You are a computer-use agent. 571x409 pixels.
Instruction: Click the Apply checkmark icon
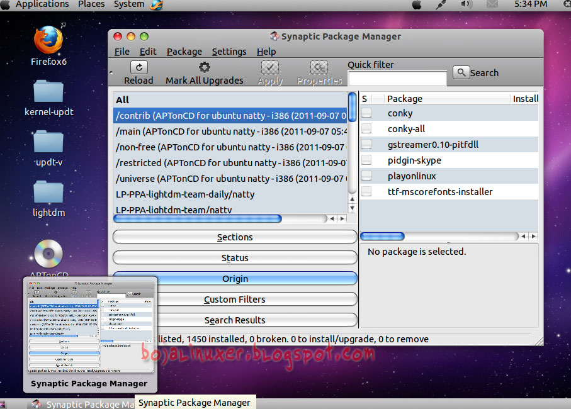(x=270, y=67)
